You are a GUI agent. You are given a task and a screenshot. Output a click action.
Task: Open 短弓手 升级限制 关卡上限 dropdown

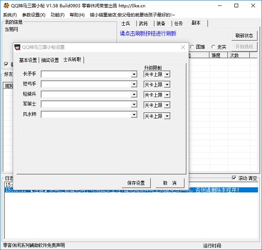click(167, 85)
